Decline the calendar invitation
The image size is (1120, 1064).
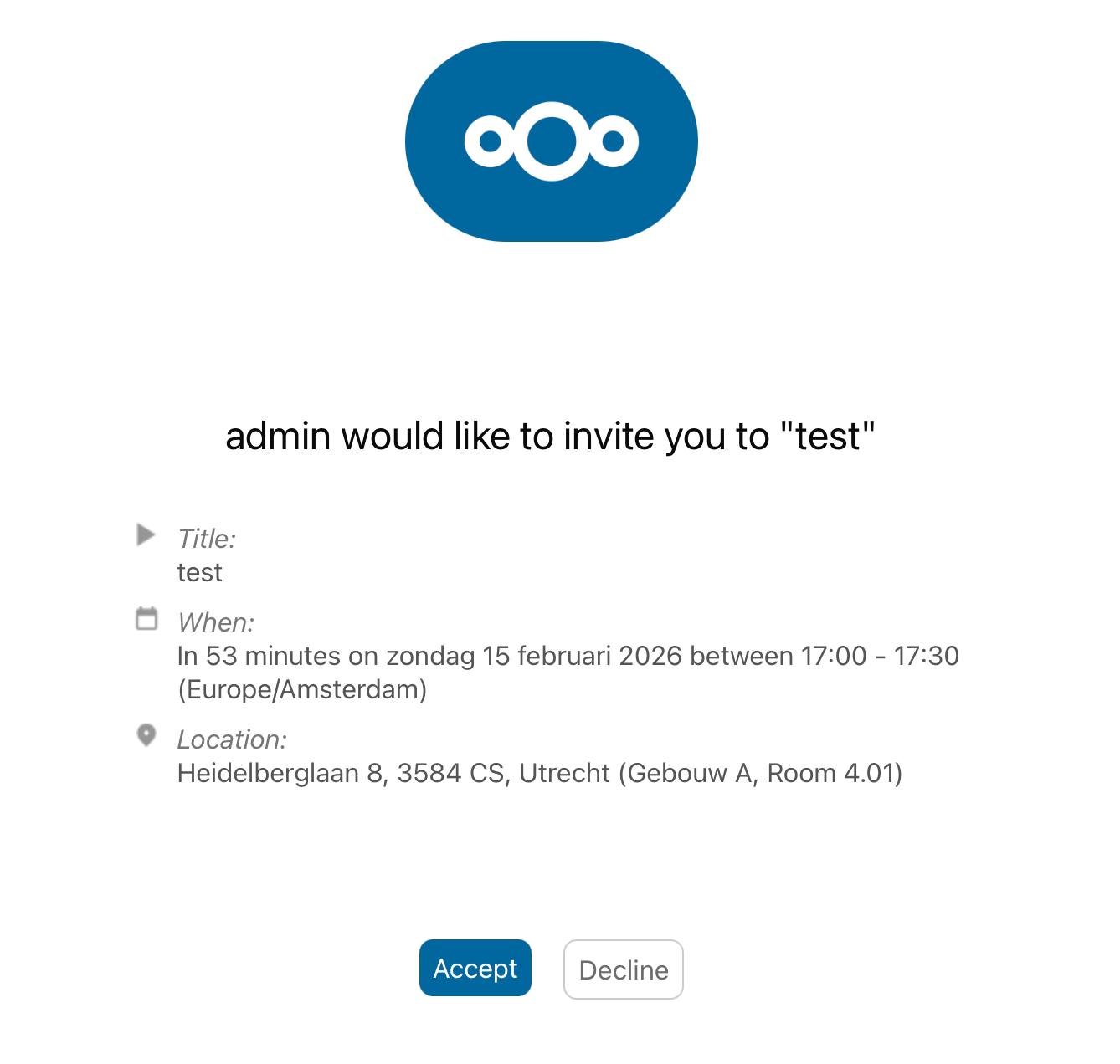tap(623, 969)
